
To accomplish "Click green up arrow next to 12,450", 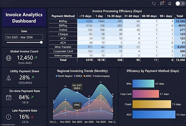I will [x=36, y=58].
